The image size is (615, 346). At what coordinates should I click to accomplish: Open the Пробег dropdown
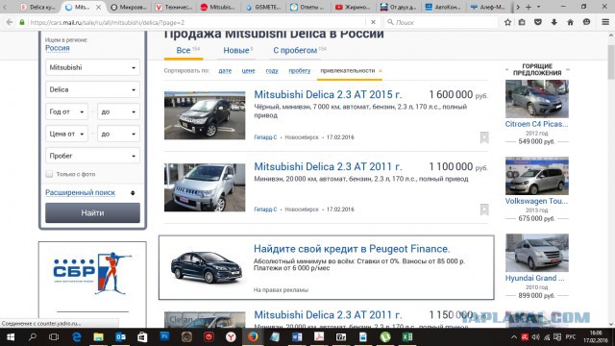click(92, 156)
